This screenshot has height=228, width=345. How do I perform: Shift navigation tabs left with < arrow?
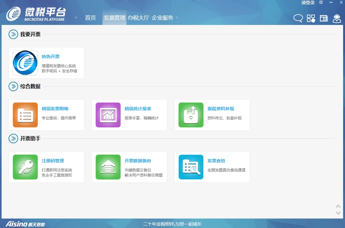pyautogui.click(x=76, y=17)
